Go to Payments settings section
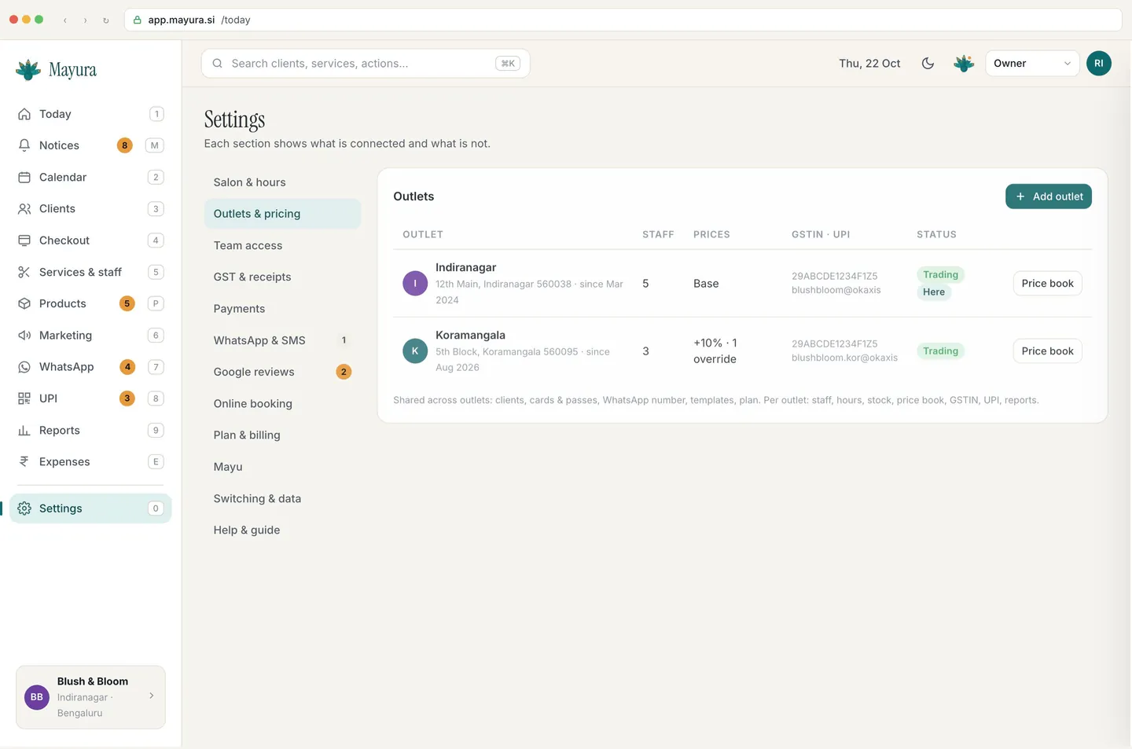 click(282, 309)
